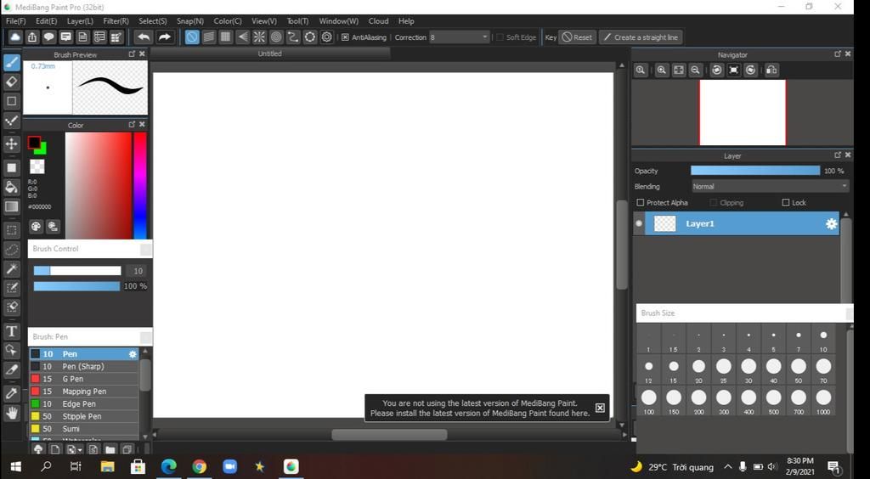The height and width of the screenshot is (479, 870).
Task: Click the Undo arrow in toolbar
Action: tap(144, 37)
